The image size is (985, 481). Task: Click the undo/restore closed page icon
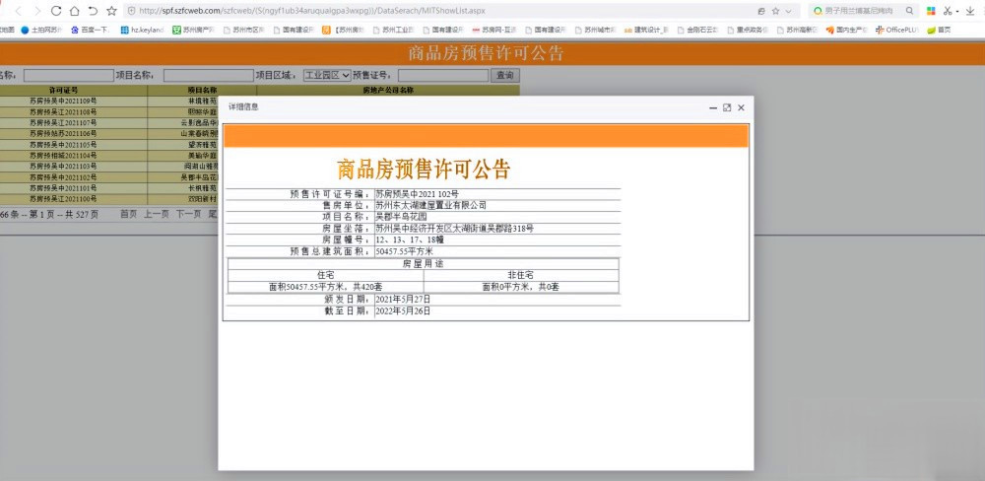click(93, 11)
